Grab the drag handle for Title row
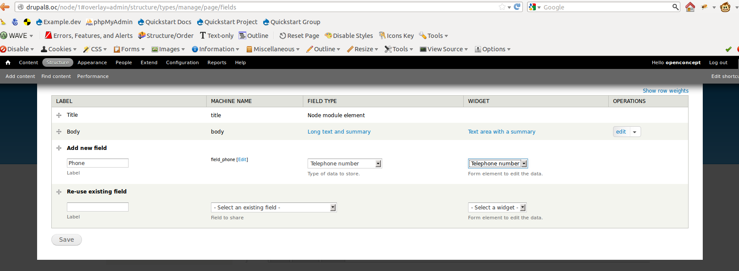The image size is (739, 271). tap(59, 115)
